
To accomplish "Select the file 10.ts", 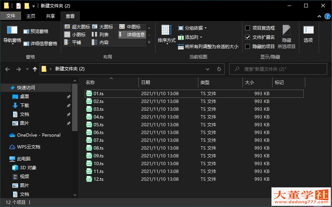I will (x=194, y=163).
